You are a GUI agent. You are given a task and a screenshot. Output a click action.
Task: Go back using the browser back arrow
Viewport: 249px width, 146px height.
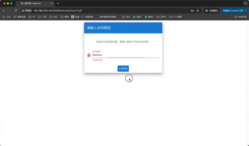[4, 11]
